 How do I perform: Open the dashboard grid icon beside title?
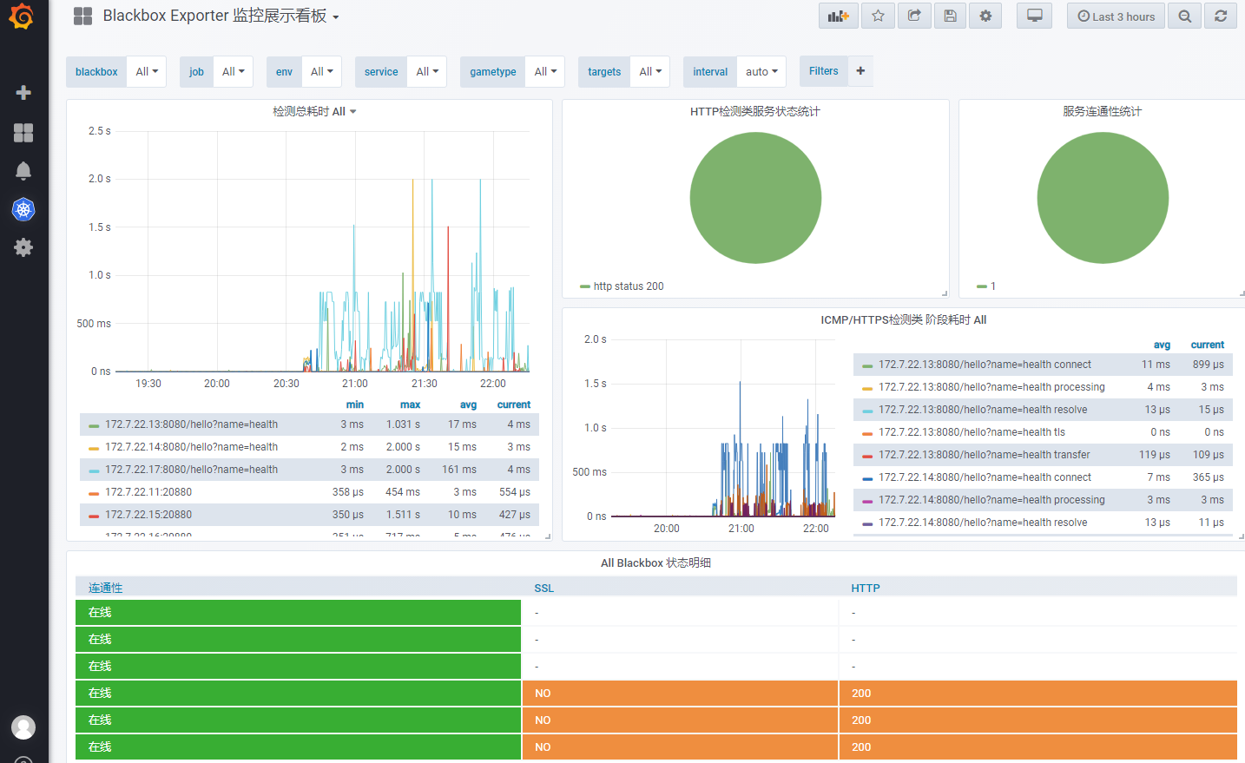[82, 16]
